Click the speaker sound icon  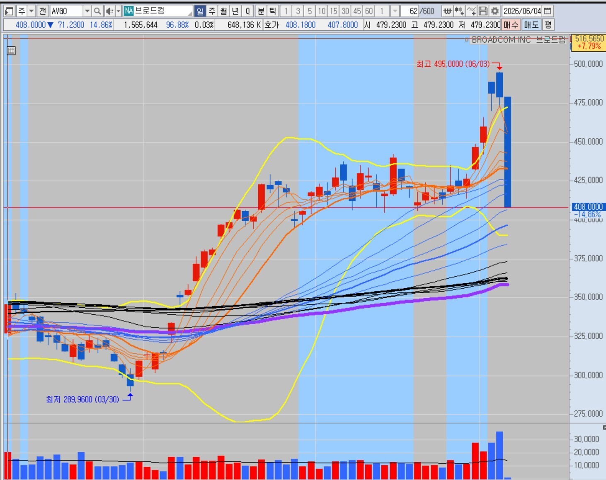pos(109,11)
